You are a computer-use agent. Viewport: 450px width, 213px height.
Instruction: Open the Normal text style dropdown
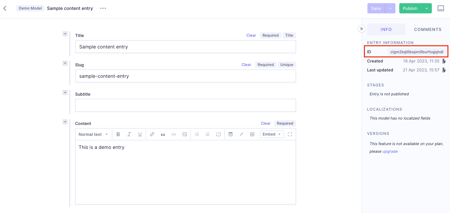click(x=93, y=134)
